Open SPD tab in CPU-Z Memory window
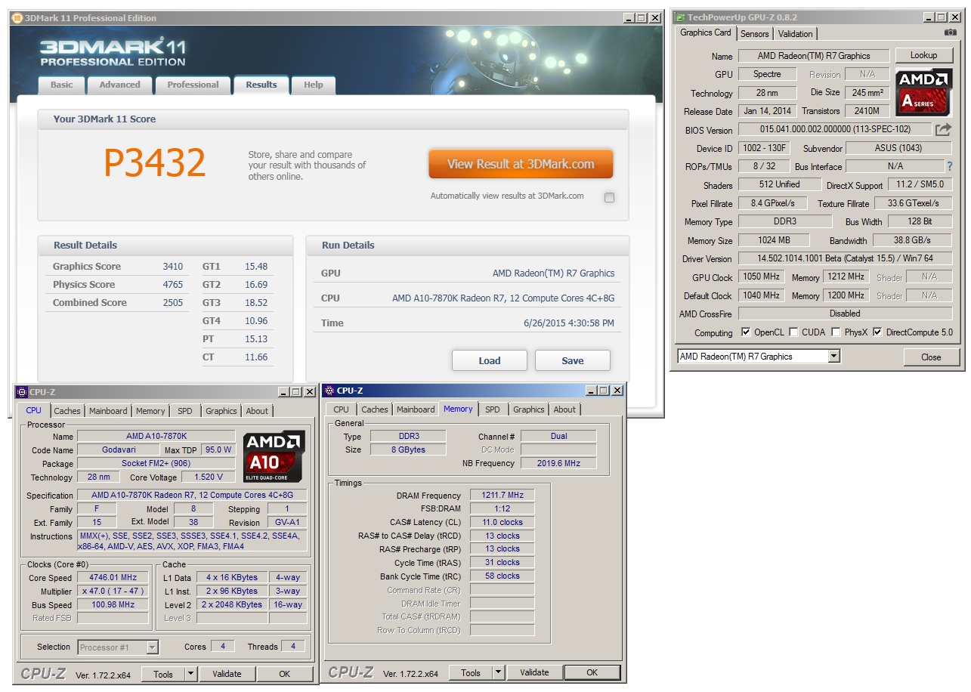Viewport: 971px width, 692px height. (493, 409)
